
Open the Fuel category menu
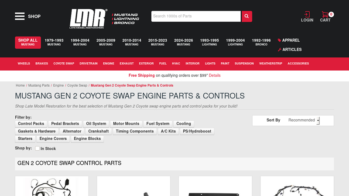coord(163,64)
